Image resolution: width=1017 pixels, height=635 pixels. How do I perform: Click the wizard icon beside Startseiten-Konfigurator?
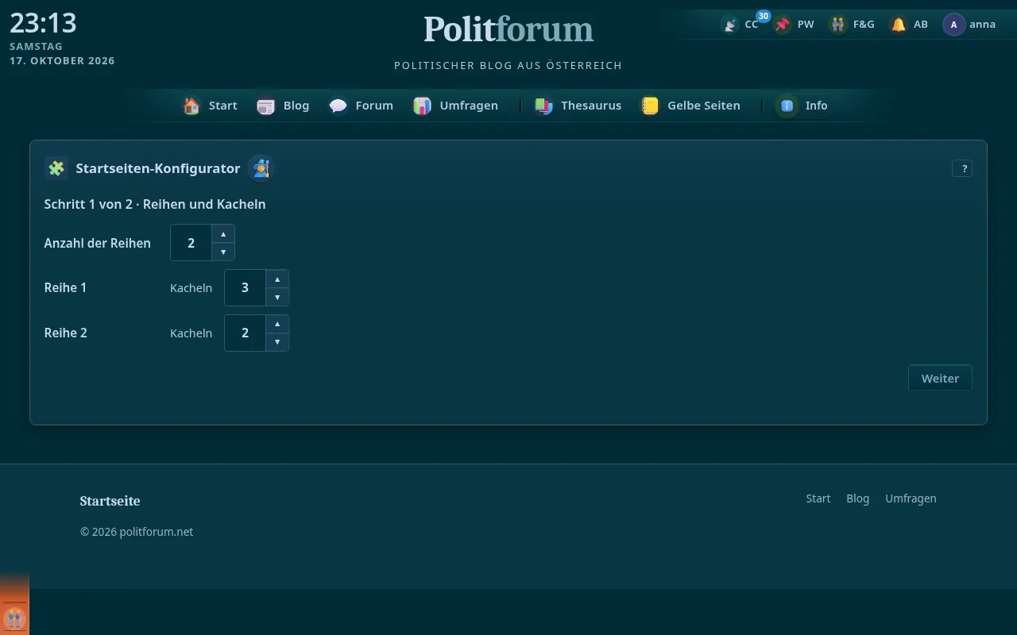tap(261, 168)
